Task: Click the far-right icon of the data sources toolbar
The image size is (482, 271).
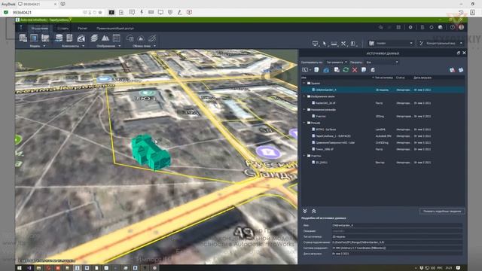Action: tap(461, 70)
